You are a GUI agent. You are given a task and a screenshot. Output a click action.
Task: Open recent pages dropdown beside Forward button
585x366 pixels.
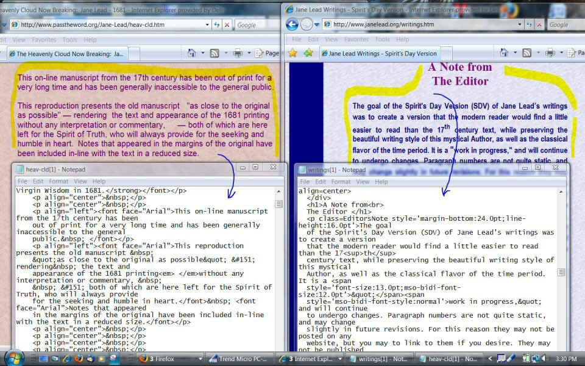[317, 24]
